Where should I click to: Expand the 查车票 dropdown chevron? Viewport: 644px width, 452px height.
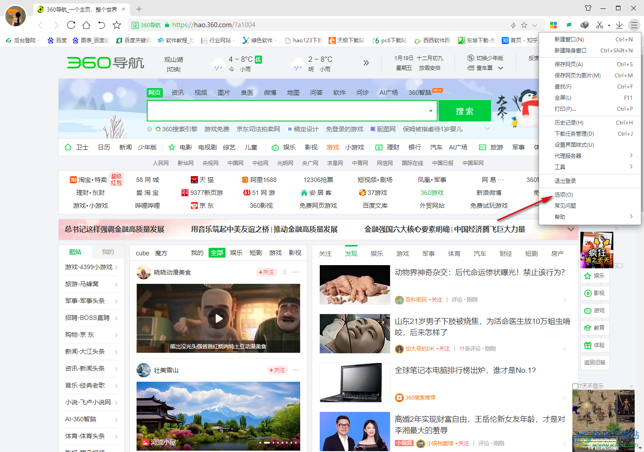coord(500,68)
